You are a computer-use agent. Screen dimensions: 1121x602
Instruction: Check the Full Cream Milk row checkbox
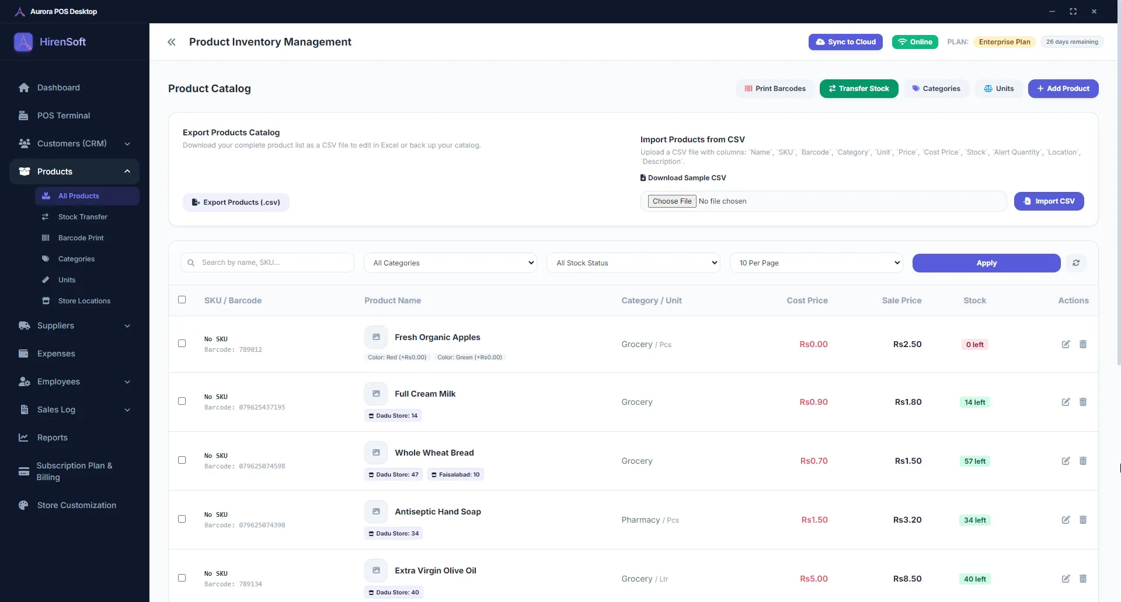(x=182, y=401)
